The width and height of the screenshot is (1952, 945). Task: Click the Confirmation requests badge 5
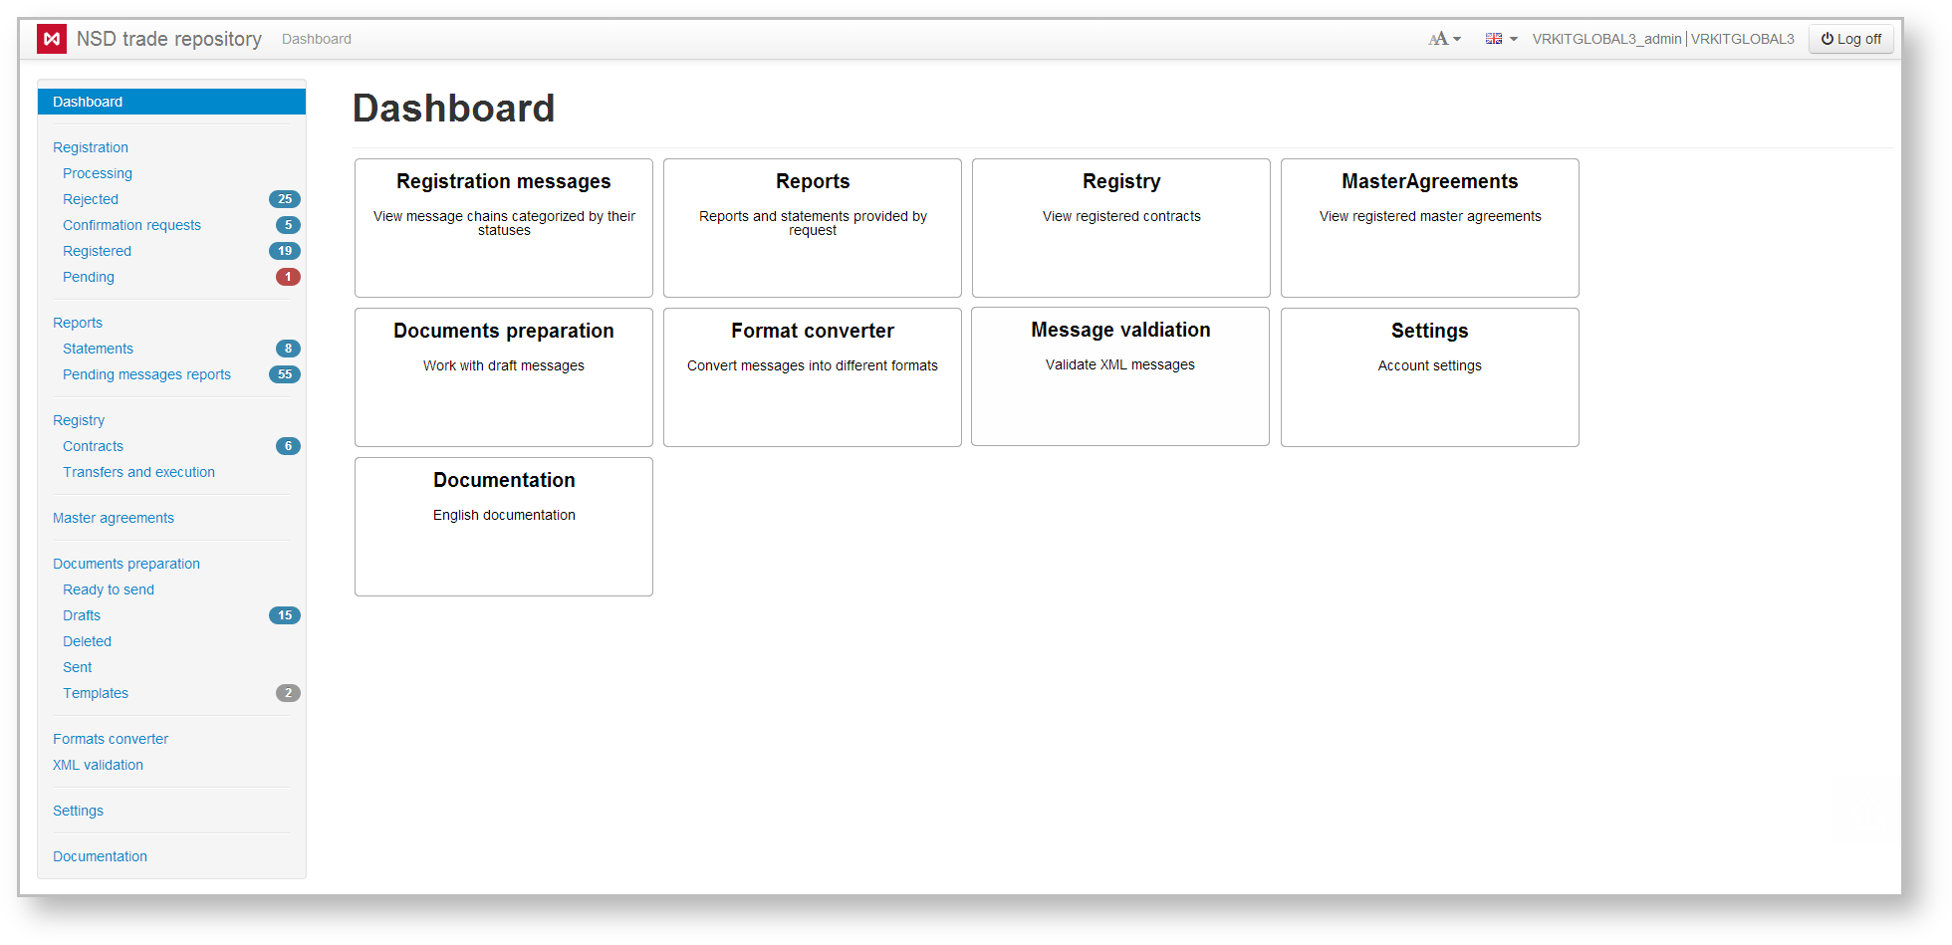tap(288, 225)
